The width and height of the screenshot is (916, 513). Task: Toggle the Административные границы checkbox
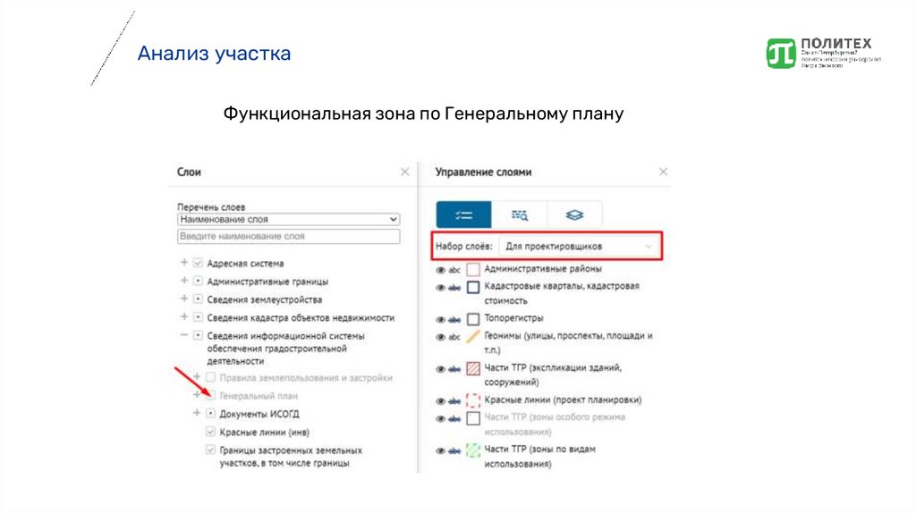[198, 282]
